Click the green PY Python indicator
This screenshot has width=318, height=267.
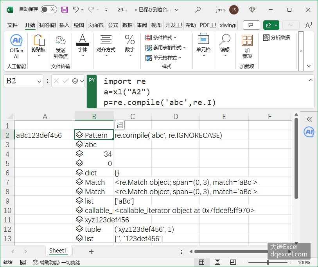92,91
